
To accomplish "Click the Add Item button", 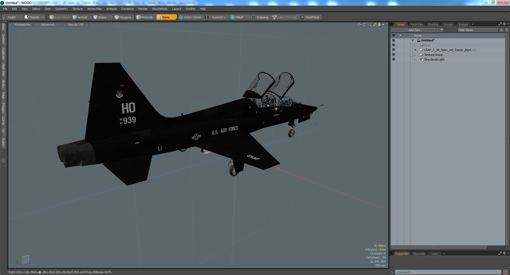I will (415, 30).
